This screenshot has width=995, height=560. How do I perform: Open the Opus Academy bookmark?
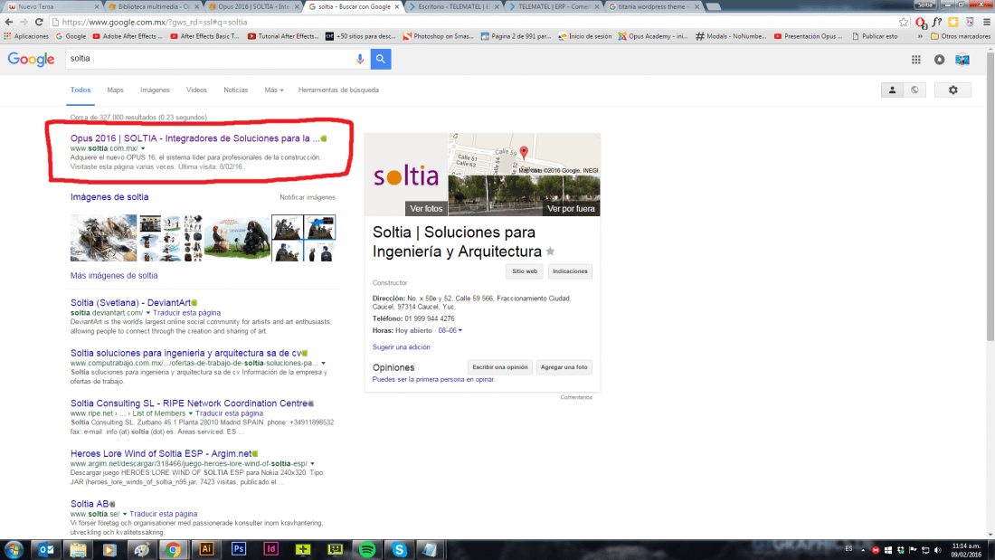(x=653, y=36)
